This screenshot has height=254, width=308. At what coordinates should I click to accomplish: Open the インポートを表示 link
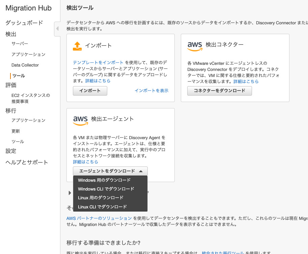151,91
